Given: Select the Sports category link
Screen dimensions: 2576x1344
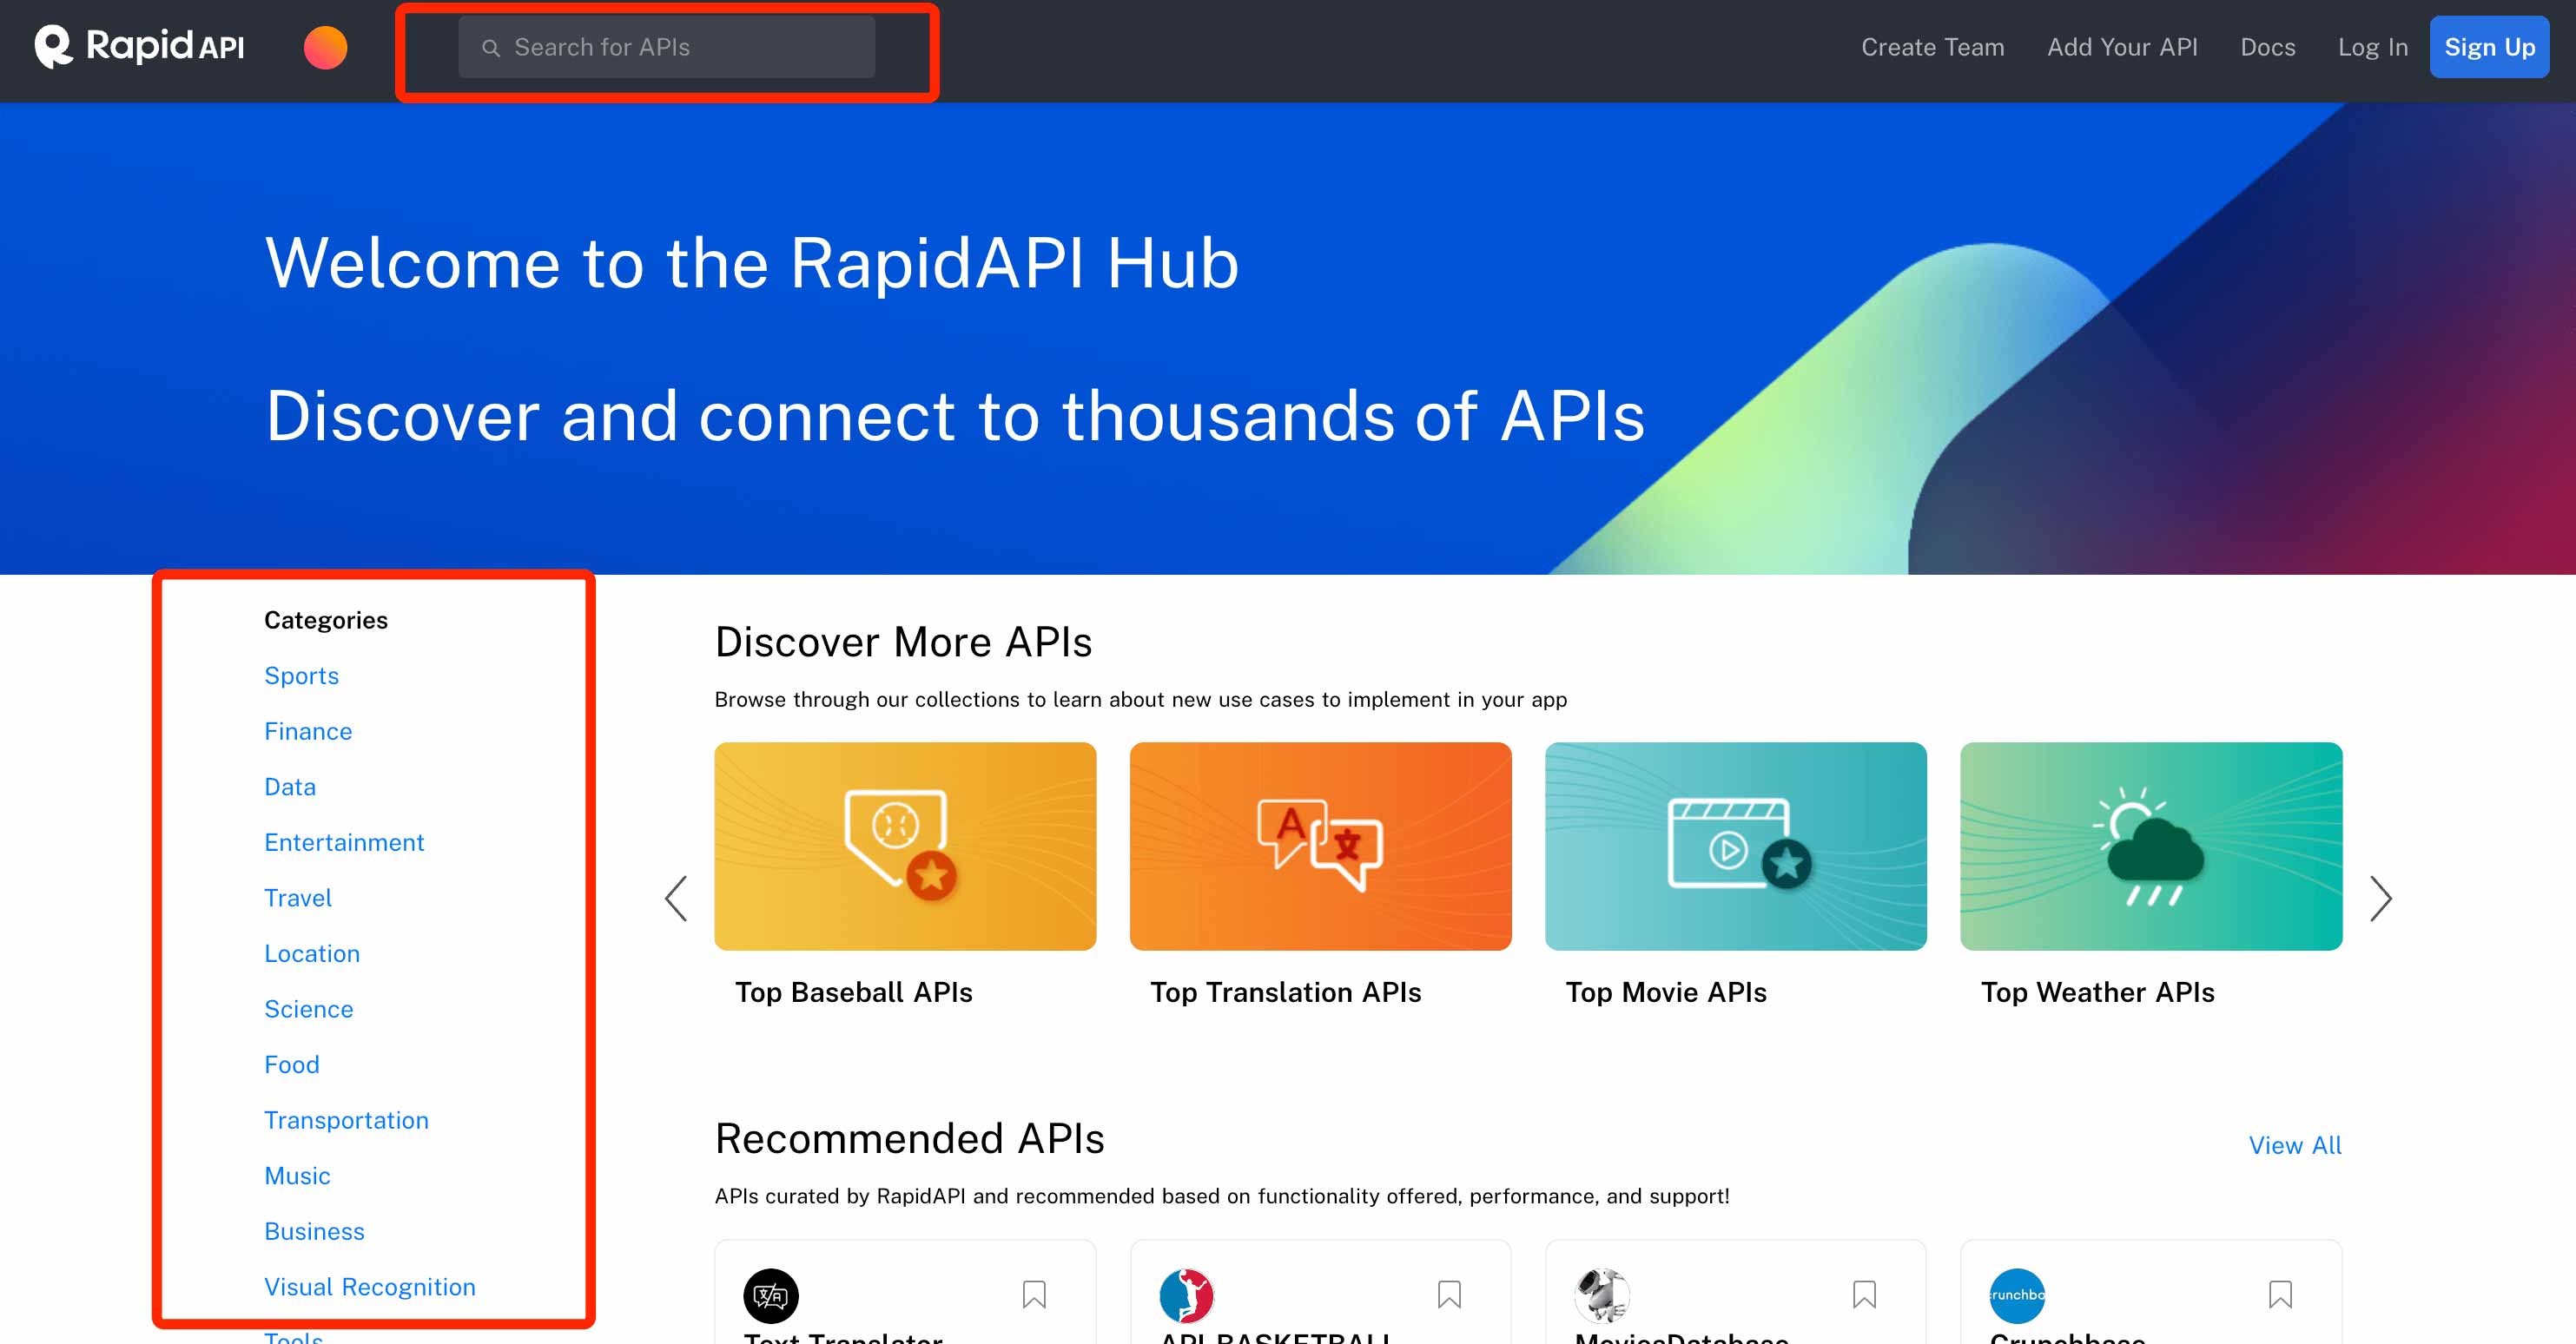Looking at the screenshot, I should pyautogui.click(x=301, y=676).
